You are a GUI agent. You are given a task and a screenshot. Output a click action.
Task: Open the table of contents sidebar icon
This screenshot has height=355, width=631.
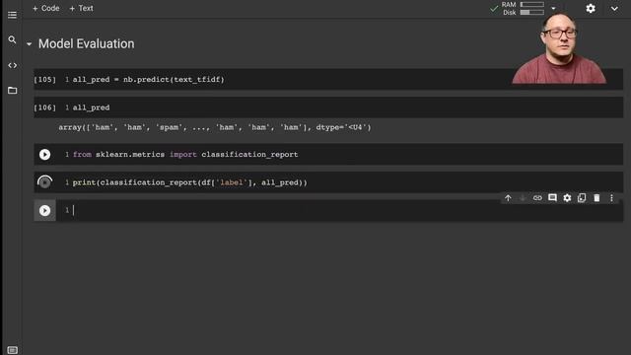coord(12,15)
